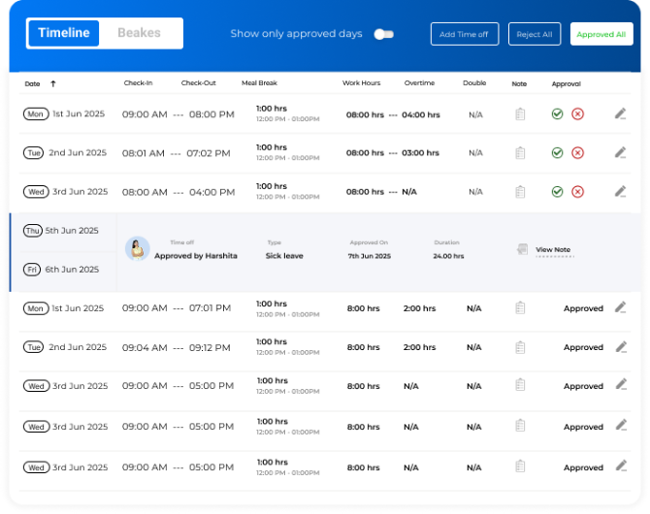This screenshot has width=650, height=514.
Task: Select the Thu 5th Jun 2025 day row
Action: click(64, 231)
